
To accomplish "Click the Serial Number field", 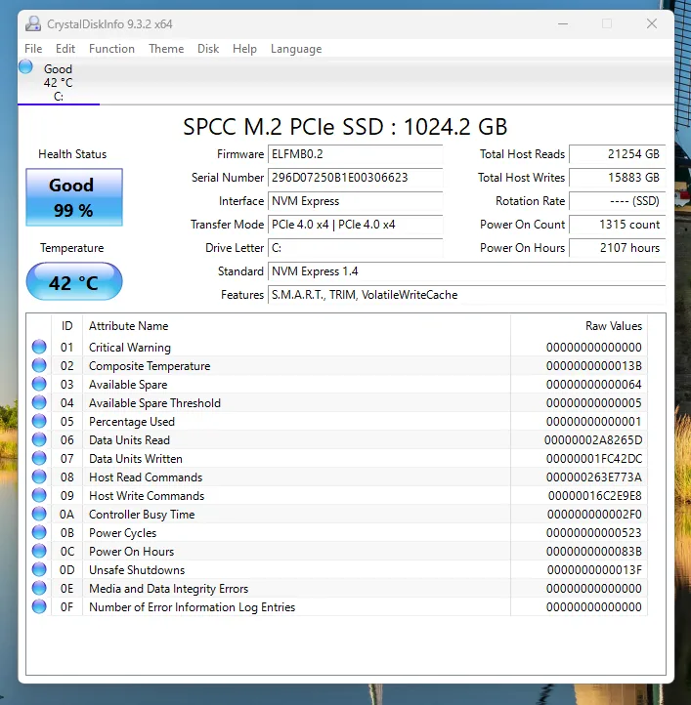I will pyautogui.click(x=355, y=178).
